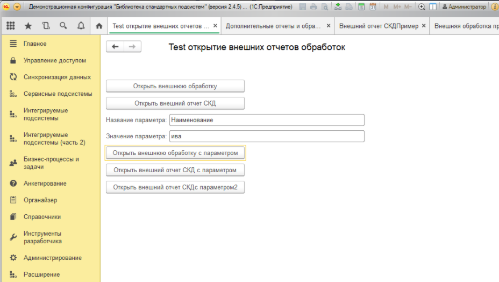
Task: Close the Дополнительные отчеты и обработки tab
Action: click(329, 26)
